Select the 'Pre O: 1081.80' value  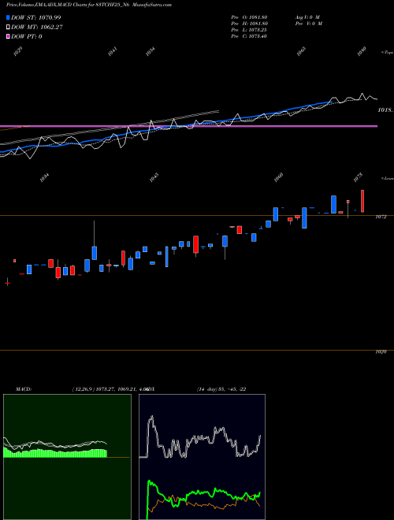pos(249,17)
